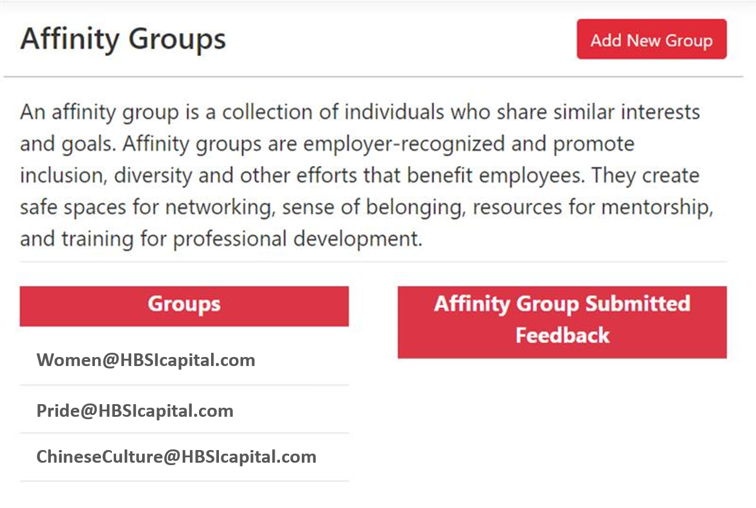Click divider line beneath the description
Screen dimensions: 756x508
click(x=373, y=262)
